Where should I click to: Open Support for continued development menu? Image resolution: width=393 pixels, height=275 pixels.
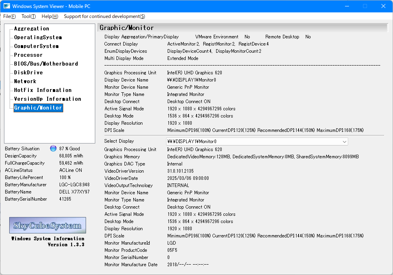click(x=104, y=16)
